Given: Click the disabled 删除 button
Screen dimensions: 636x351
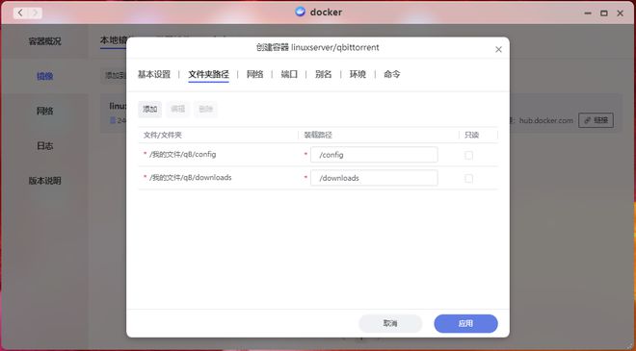Looking at the screenshot, I should [205, 109].
